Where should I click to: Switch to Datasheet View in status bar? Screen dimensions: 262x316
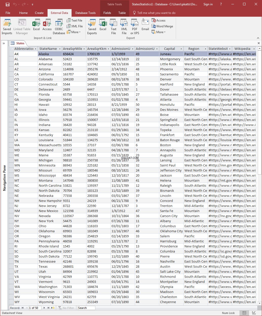coord(244,313)
